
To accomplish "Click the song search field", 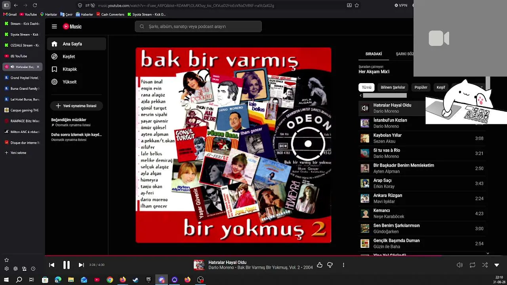I will (x=198, y=27).
